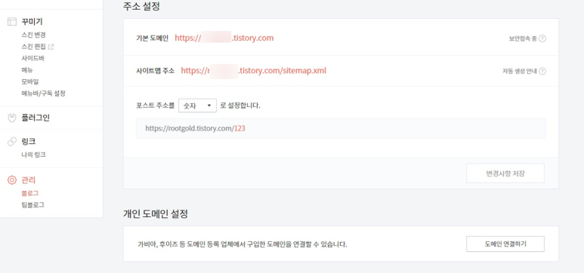Select 블로그 under 관리
The height and width of the screenshot is (273, 584).
click(x=30, y=193)
